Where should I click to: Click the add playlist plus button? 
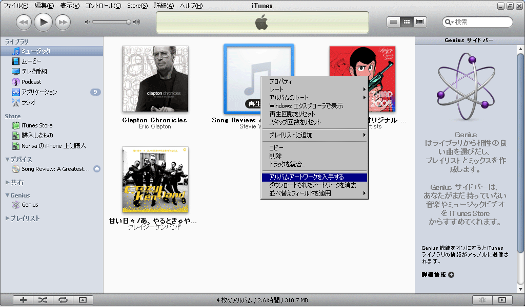click(x=23, y=300)
